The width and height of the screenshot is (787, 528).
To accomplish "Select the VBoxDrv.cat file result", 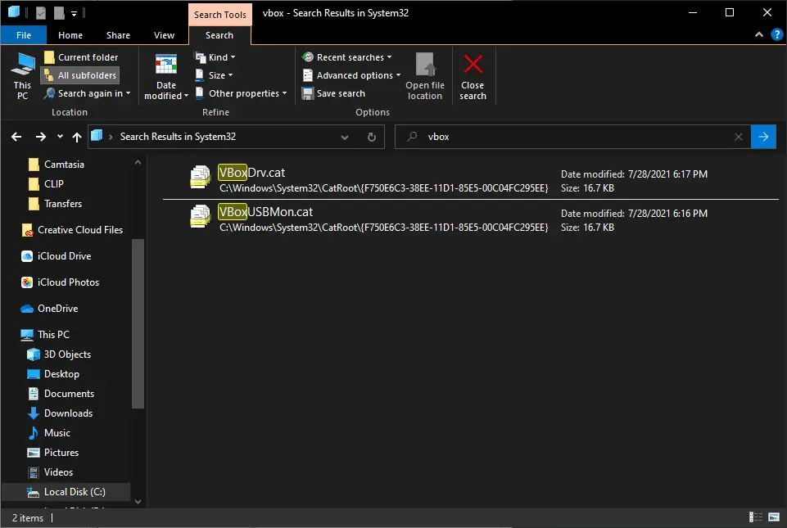I will (x=470, y=179).
